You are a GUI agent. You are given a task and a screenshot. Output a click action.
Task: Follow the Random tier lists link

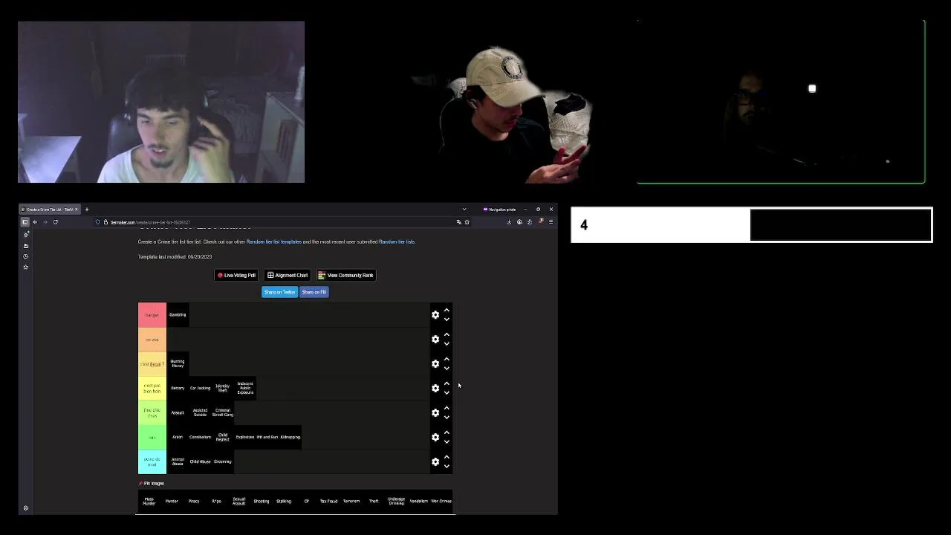tap(397, 241)
